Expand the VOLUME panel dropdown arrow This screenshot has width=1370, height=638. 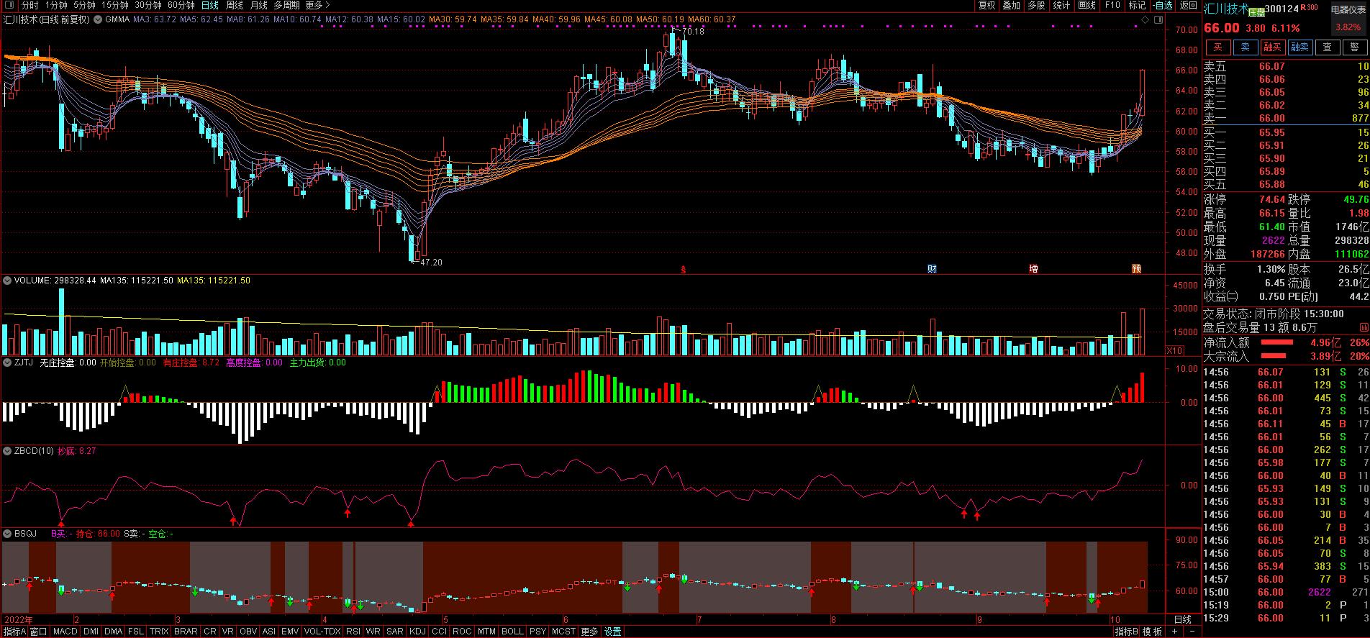click(x=8, y=281)
